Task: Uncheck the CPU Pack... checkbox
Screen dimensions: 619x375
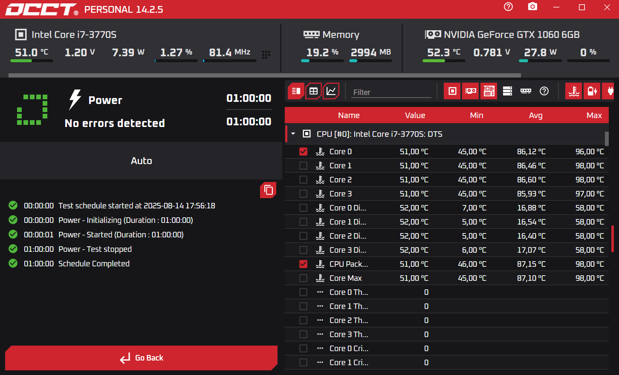Action: tap(303, 264)
